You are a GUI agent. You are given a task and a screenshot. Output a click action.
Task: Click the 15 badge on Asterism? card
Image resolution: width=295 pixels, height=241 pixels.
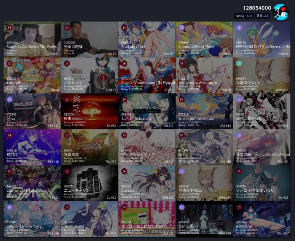coord(239,207)
